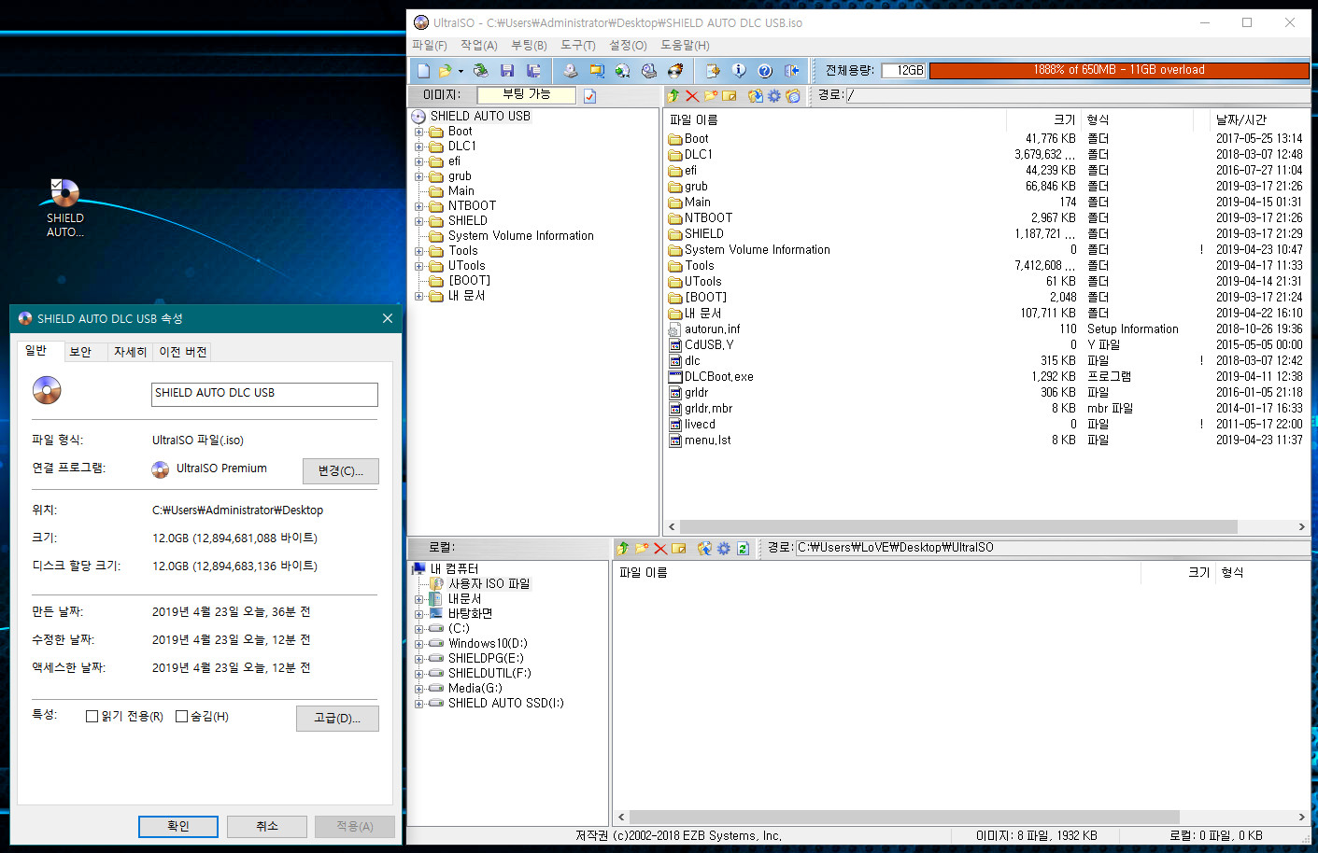Click the Rename icon in image pane toolbar
1318x853 pixels.
click(x=730, y=95)
